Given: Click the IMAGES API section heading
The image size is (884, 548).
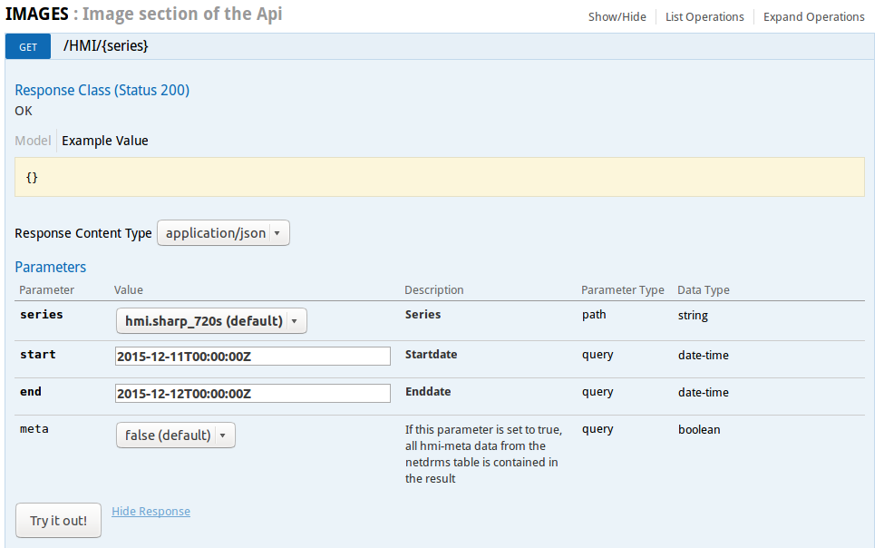Looking at the screenshot, I should click(37, 15).
